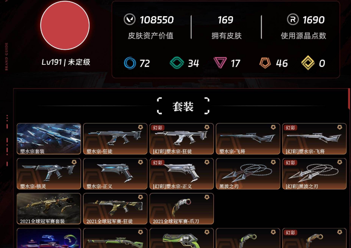Click 幻彩 tag on [幻彩]塑水宗-飞将 card
Screen dimensions: 351x248
click(x=290, y=128)
